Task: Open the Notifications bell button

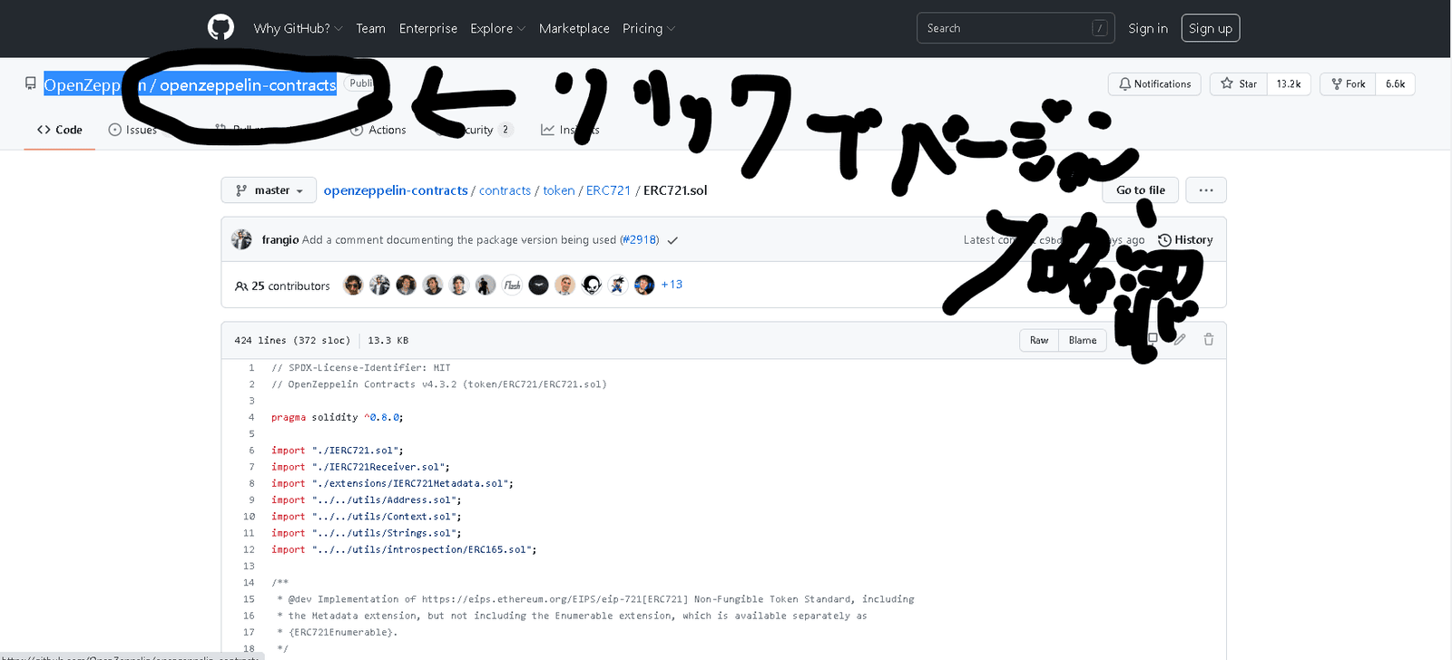Action: click(1154, 84)
